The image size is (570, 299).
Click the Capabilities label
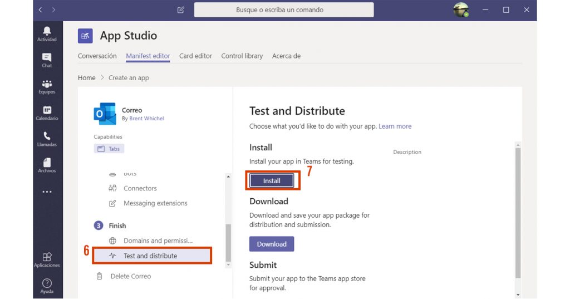[108, 137]
